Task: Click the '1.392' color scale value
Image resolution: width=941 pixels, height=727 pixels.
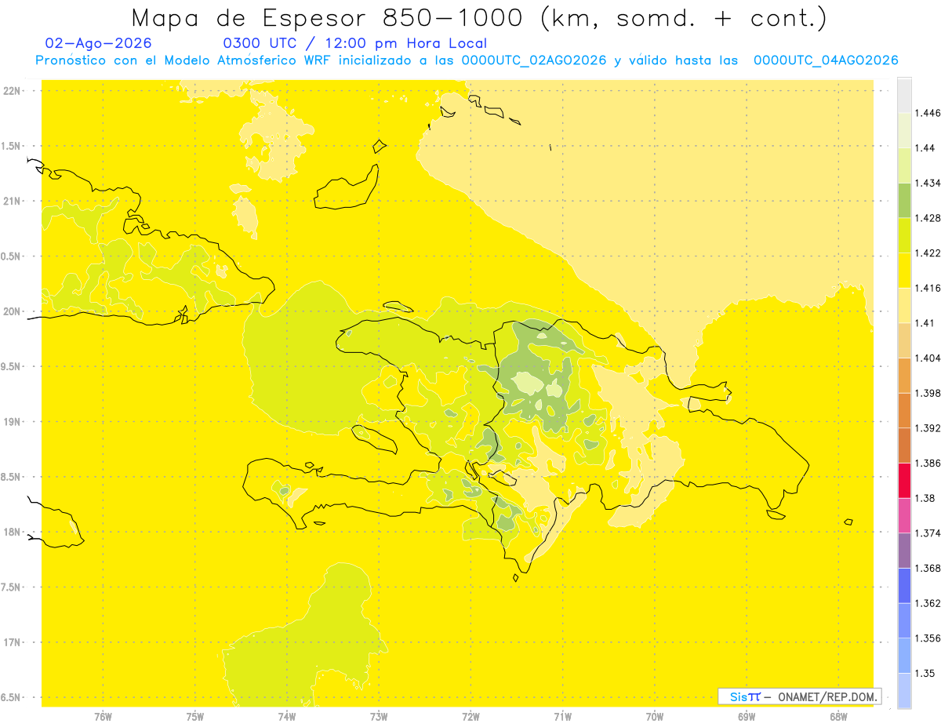Action: 928,428
